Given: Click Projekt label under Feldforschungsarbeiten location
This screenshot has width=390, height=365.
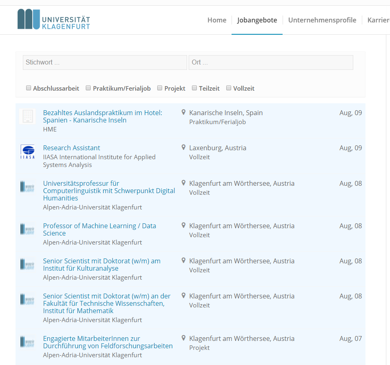Looking at the screenshot, I should click(199, 347).
